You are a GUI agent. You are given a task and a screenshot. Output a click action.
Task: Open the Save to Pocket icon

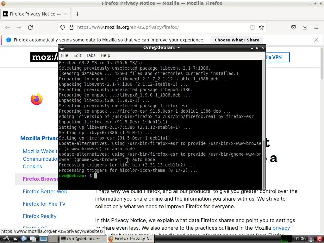294,27
